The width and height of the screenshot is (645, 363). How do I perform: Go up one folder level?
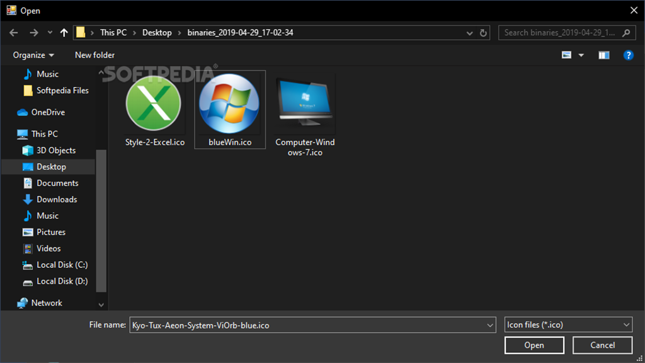click(x=64, y=33)
